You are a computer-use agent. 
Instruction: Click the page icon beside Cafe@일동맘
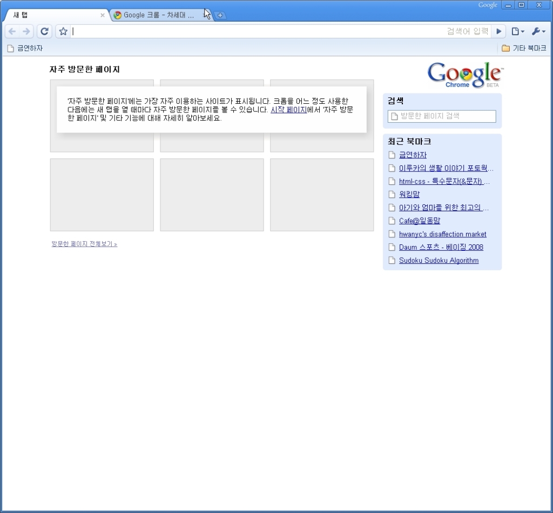point(392,221)
